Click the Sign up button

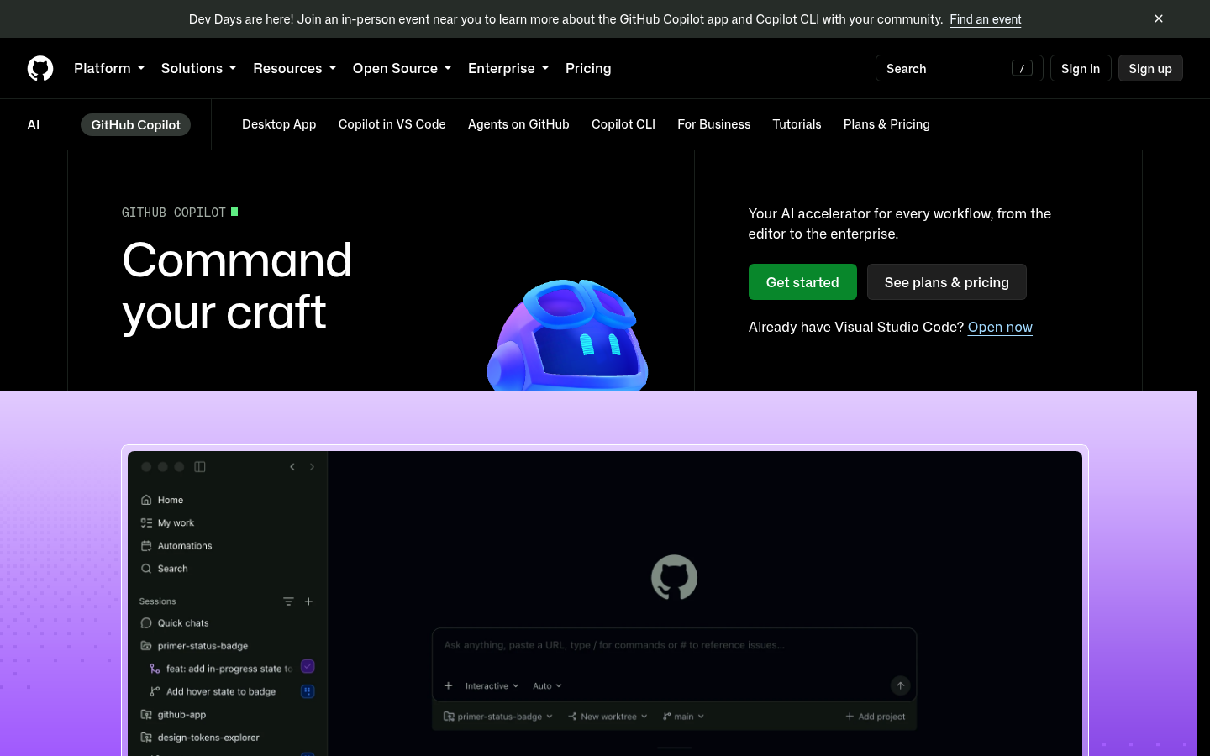click(1150, 68)
